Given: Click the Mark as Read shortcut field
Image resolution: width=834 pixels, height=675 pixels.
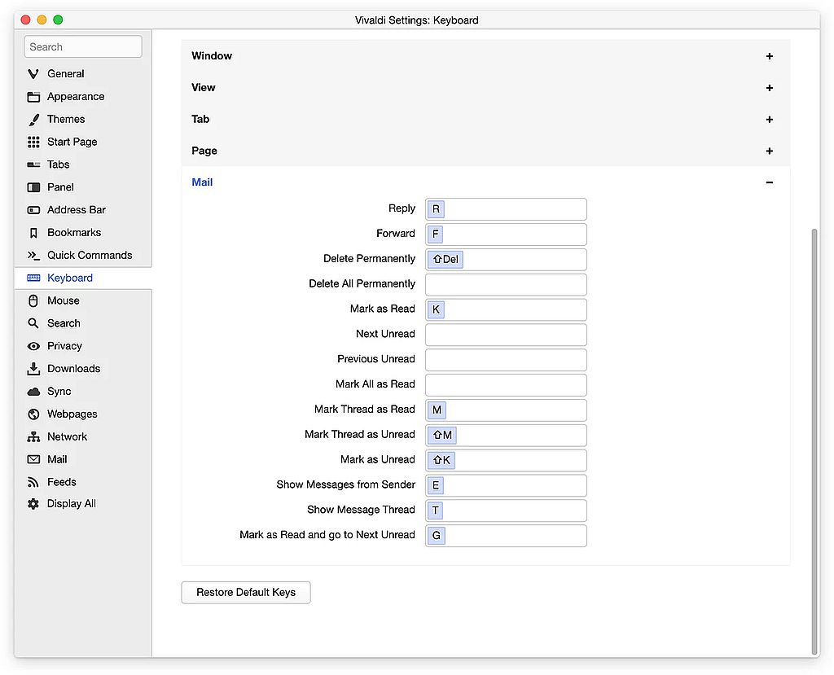Looking at the screenshot, I should pos(506,309).
